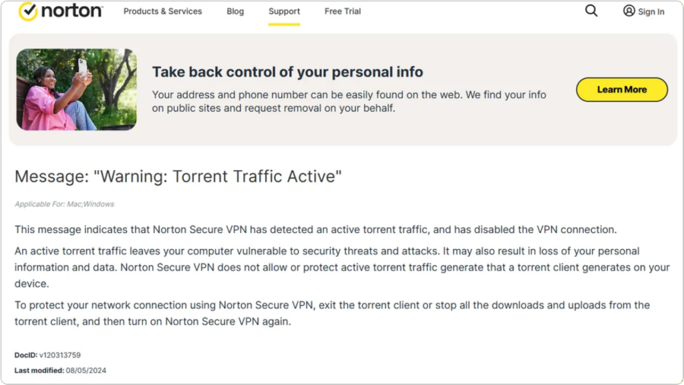Viewport: 684px width, 385px height.
Task: Click the Learn More button
Action: [x=621, y=89]
